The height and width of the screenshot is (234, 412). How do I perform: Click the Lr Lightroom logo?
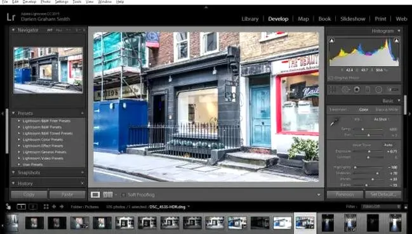click(x=11, y=17)
